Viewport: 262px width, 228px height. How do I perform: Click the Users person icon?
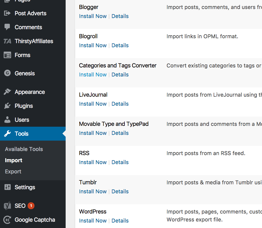[x=7, y=120]
